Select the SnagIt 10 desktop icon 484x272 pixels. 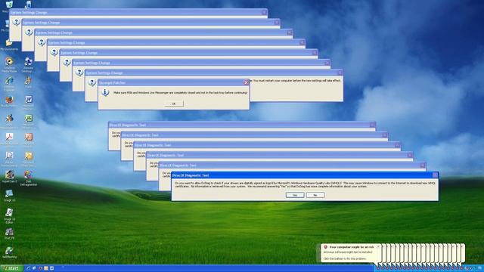tap(9, 196)
